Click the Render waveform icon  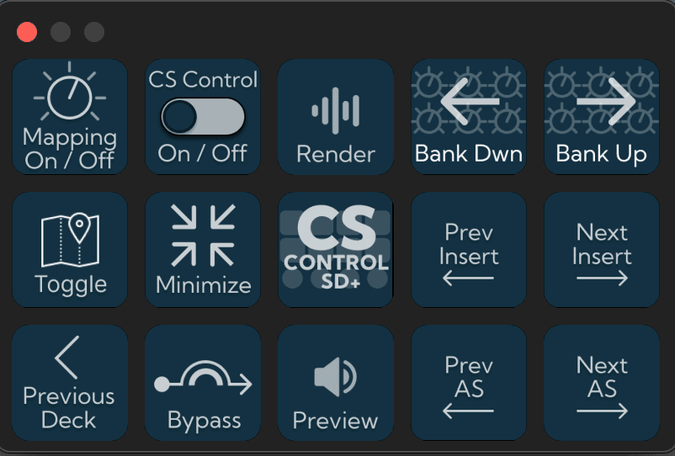tap(336, 111)
